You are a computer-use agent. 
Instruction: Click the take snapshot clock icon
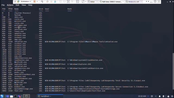(x=47, y=2)
